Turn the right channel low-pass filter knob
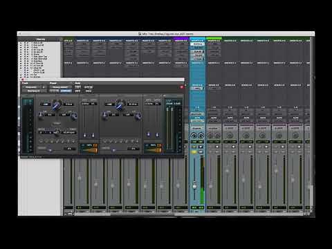Screen dimensions: 332x249 tap(138, 116)
